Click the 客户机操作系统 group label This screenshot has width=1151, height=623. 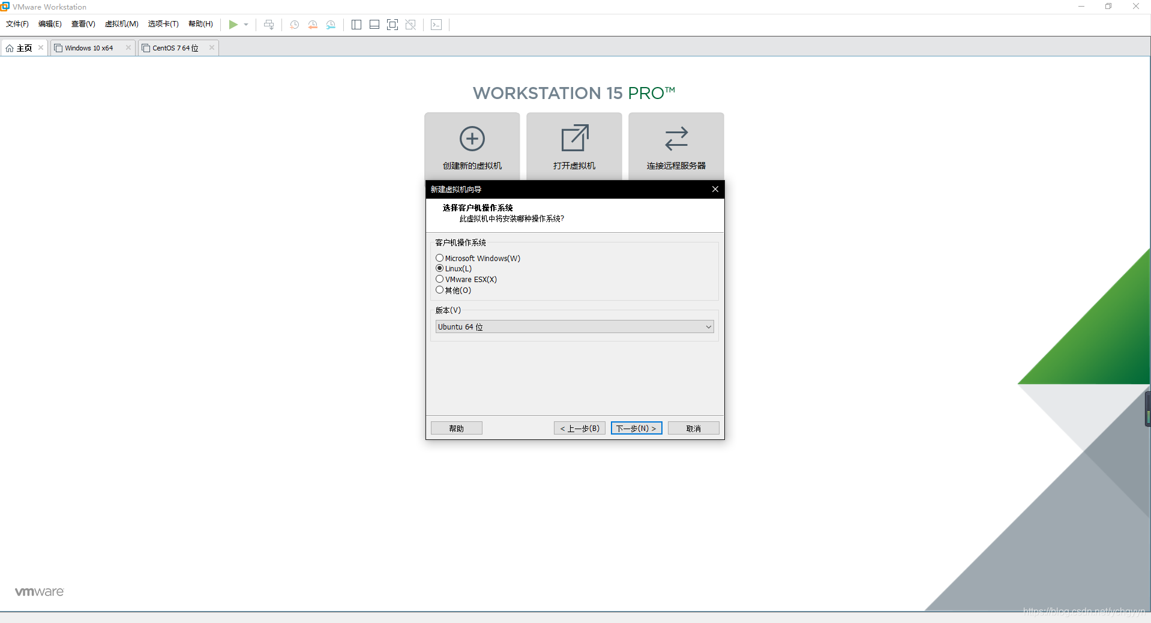(x=460, y=242)
